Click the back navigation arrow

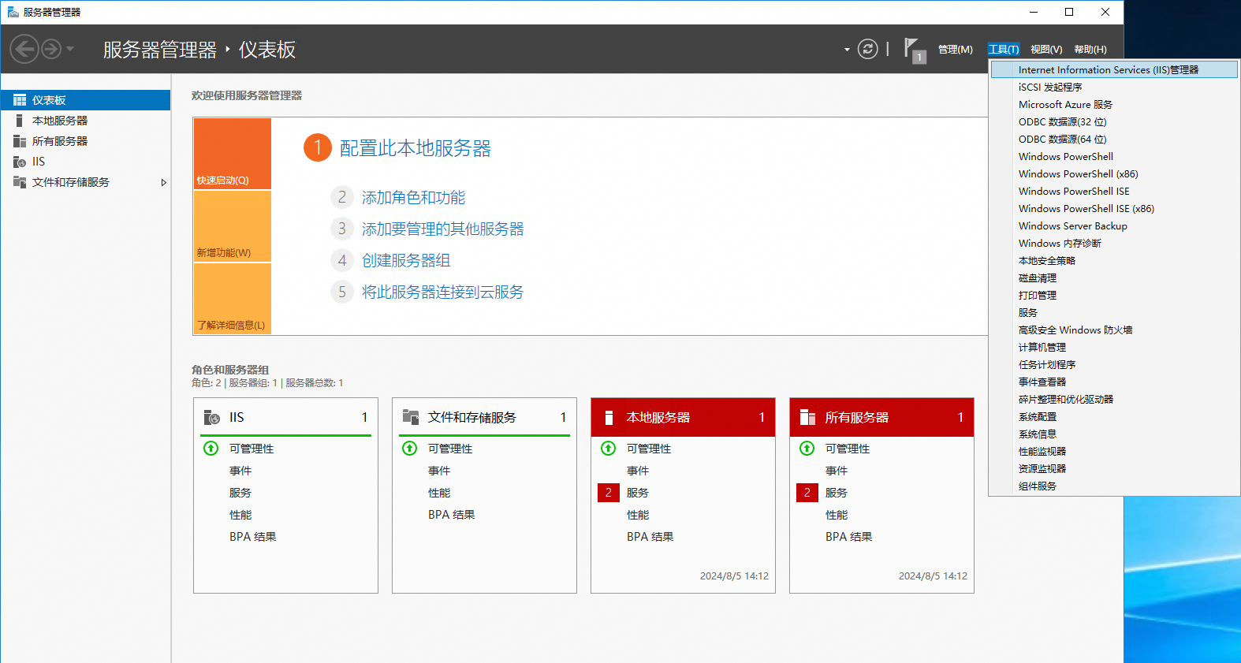coord(24,49)
